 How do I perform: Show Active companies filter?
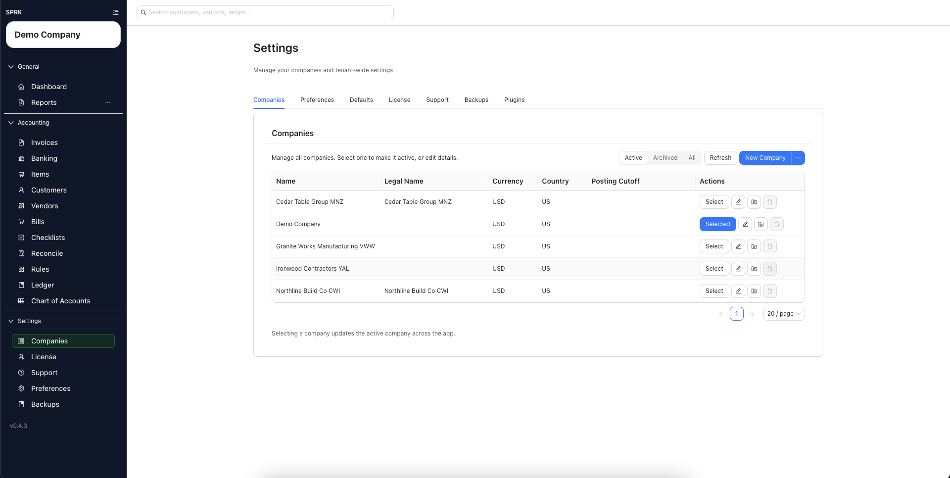click(633, 158)
